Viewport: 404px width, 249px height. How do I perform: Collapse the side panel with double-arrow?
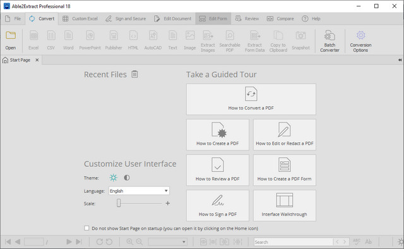tap(400, 60)
